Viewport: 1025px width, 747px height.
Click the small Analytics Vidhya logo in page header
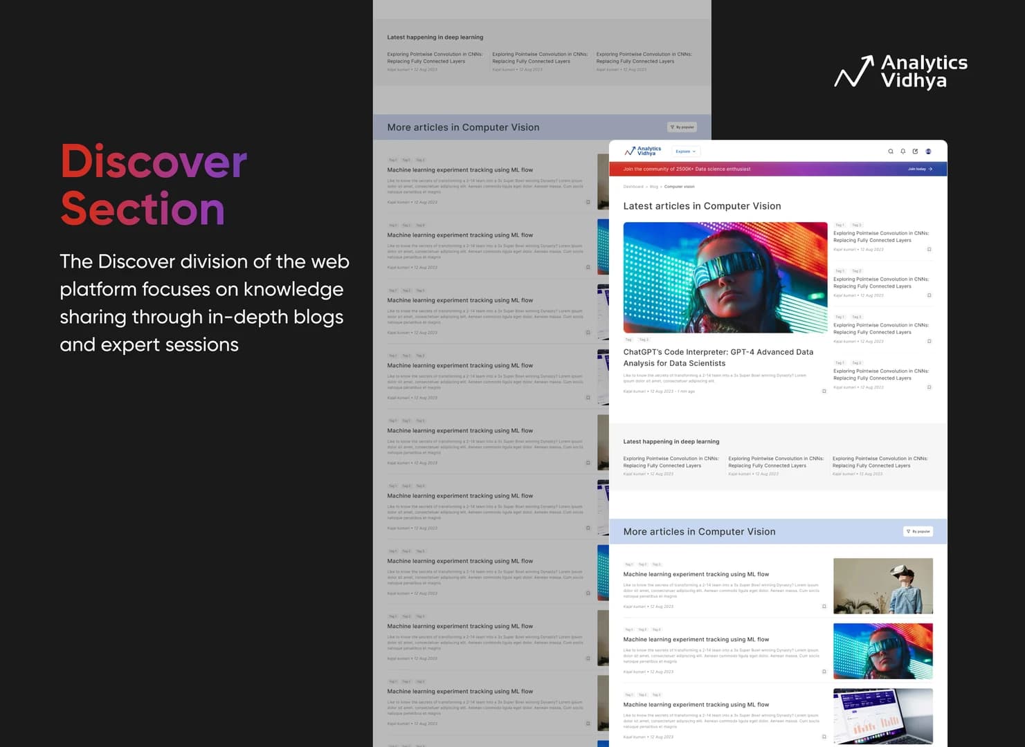pos(642,151)
